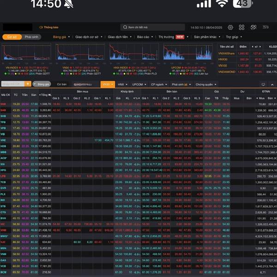This screenshot has width=277, height=277.
Task: Toggle the Bảng giá pill button
Action: (x=42, y=84)
